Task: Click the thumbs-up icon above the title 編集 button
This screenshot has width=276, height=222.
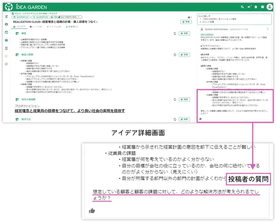Action: tap(189, 17)
